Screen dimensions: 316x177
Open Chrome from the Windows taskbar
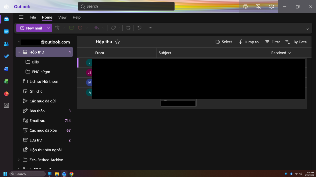tap(71, 174)
